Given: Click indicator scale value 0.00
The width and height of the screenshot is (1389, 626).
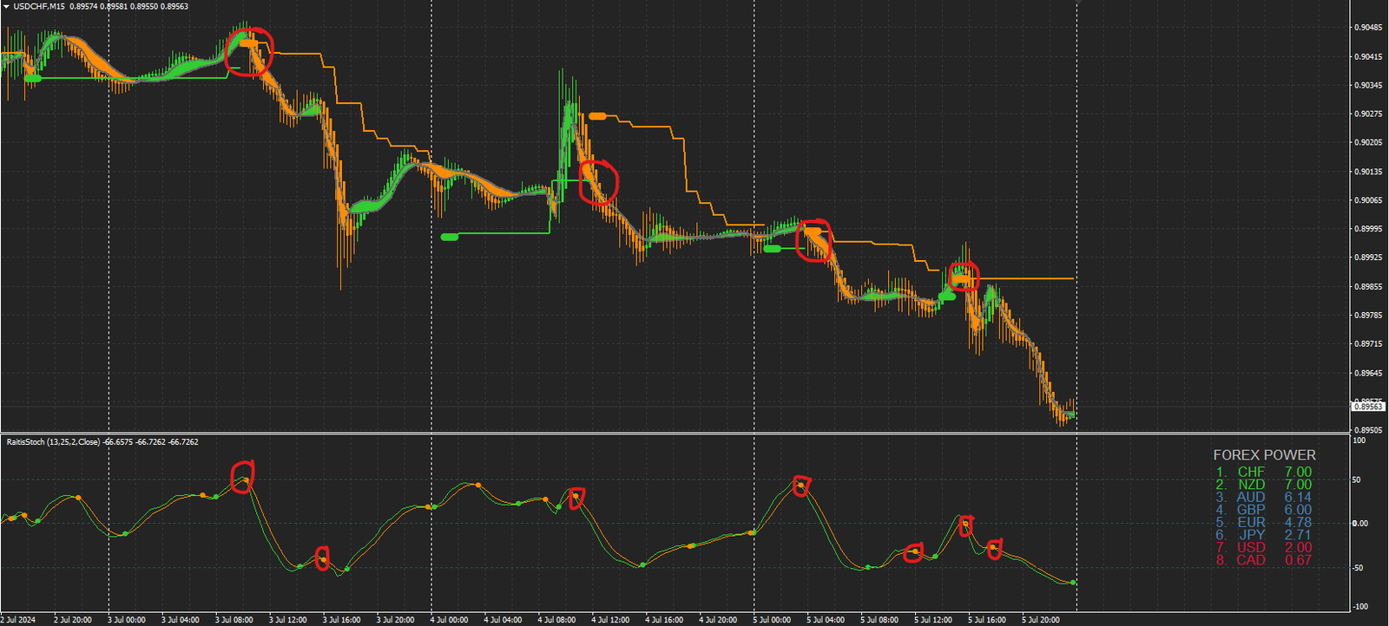Looking at the screenshot, I should click(x=1360, y=523).
